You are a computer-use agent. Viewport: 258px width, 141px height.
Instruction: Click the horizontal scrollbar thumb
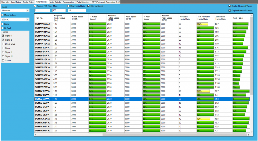[x=175, y=135]
